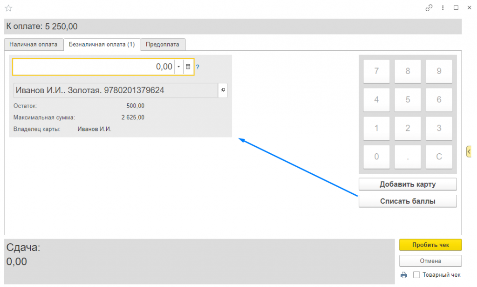The width and height of the screenshot is (477, 287).
Task: Add window to favorites with star icon
Action: click(8, 8)
